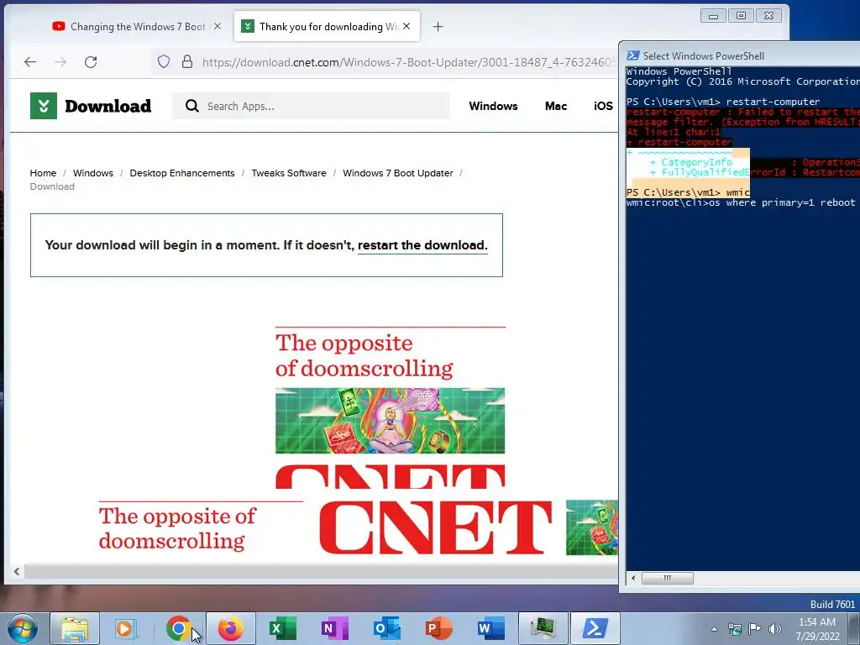Open the Windows breadcrumb link
Viewport: 860px width, 645px height.
tap(92, 173)
